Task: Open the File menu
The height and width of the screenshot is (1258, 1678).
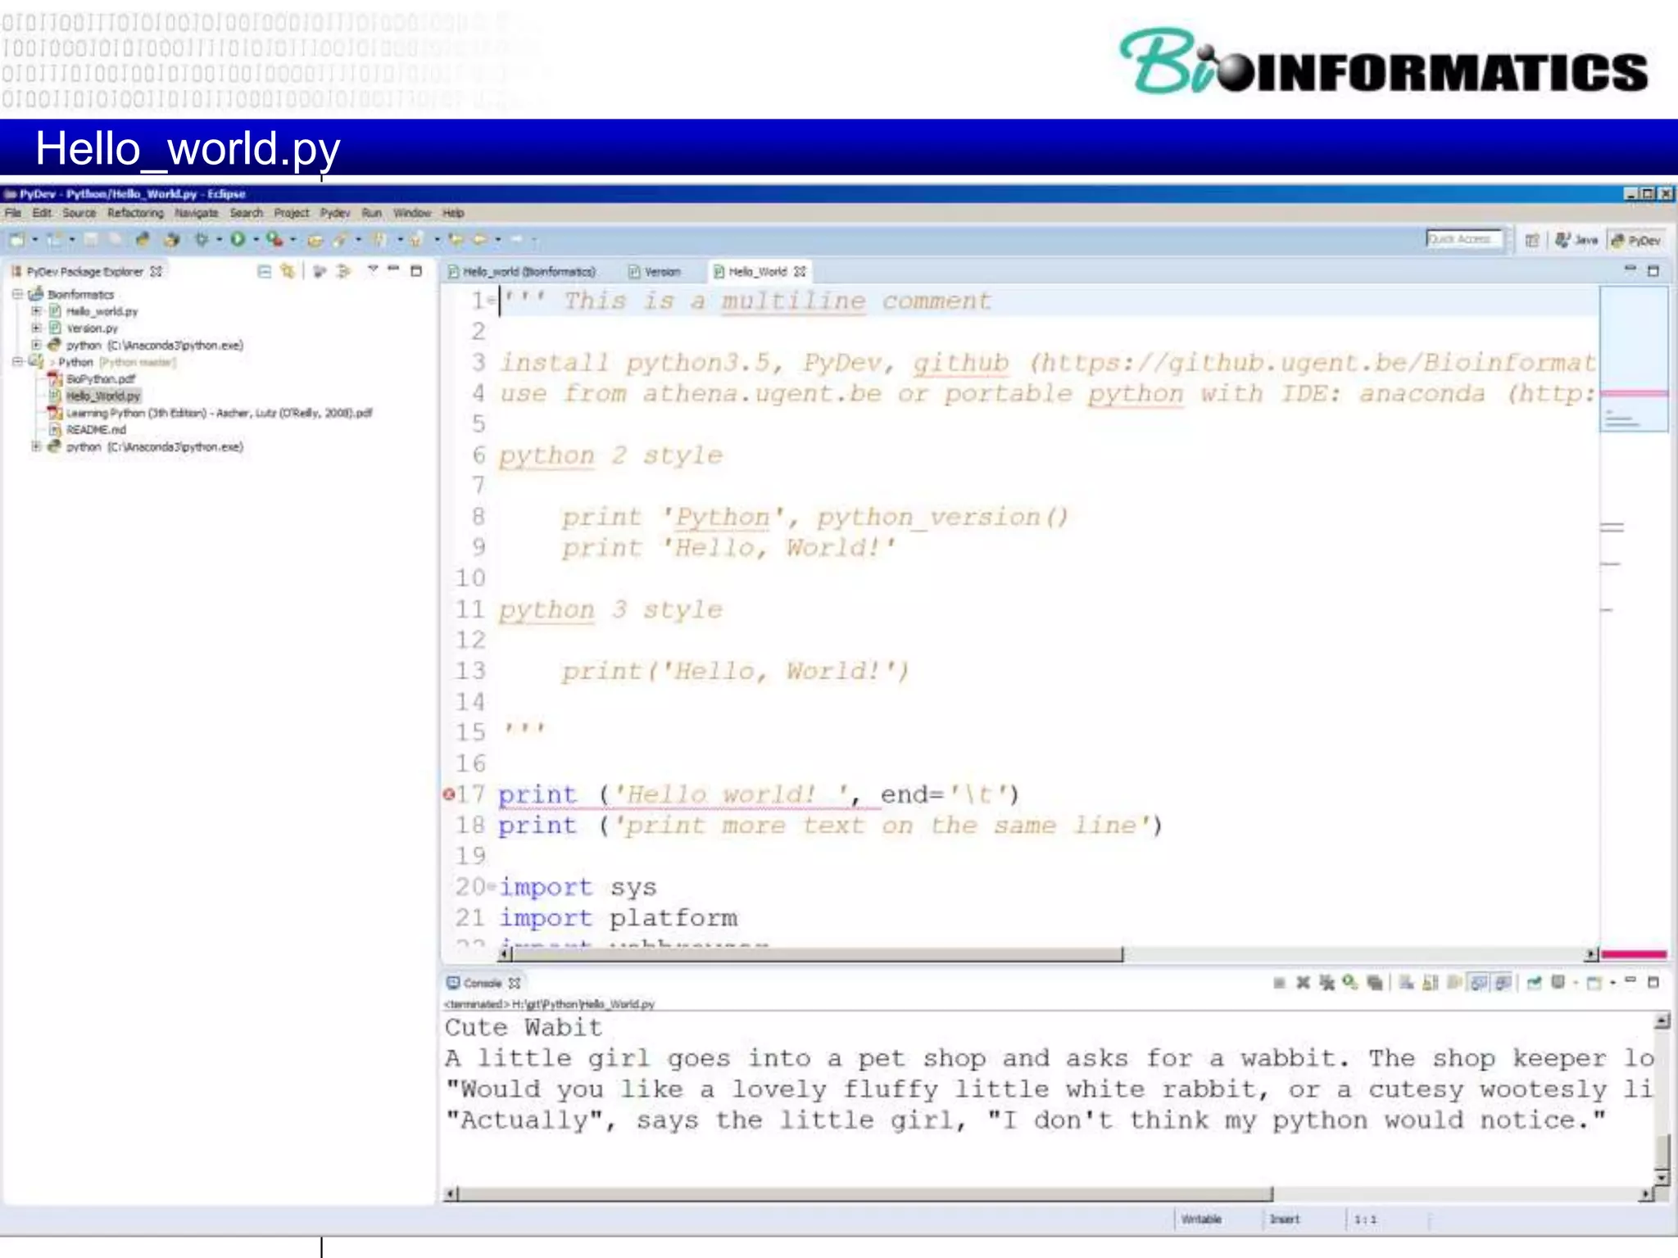Action: coord(13,213)
